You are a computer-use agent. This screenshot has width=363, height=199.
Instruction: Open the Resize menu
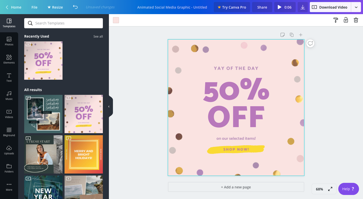tap(55, 7)
